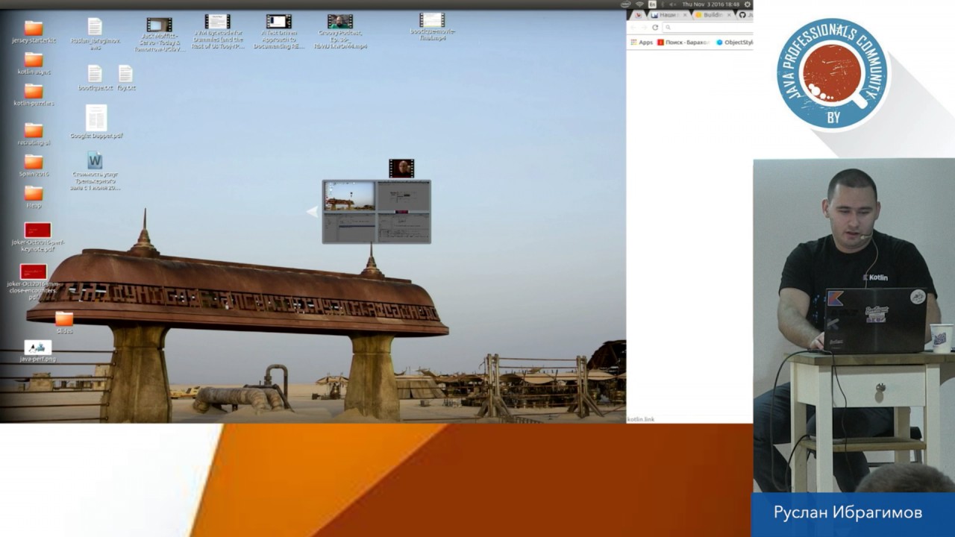Select the bottom-left workspace in the switcher
The height and width of the screenshot is (537, 955).
coord(350,227)
